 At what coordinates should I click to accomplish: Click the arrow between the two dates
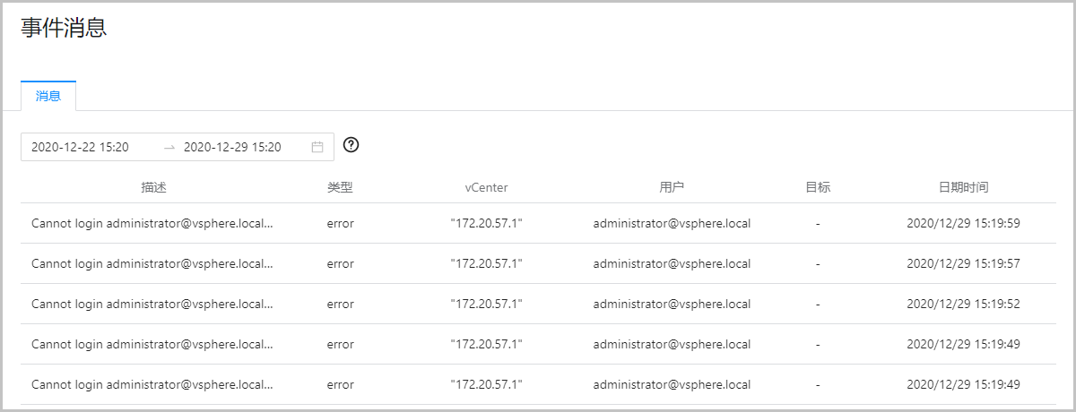coord(169,147)
